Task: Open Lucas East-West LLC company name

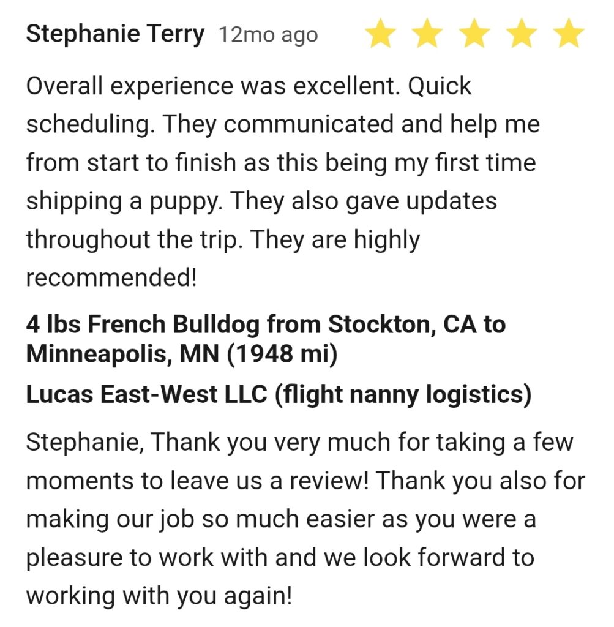Action: [279, 394]
